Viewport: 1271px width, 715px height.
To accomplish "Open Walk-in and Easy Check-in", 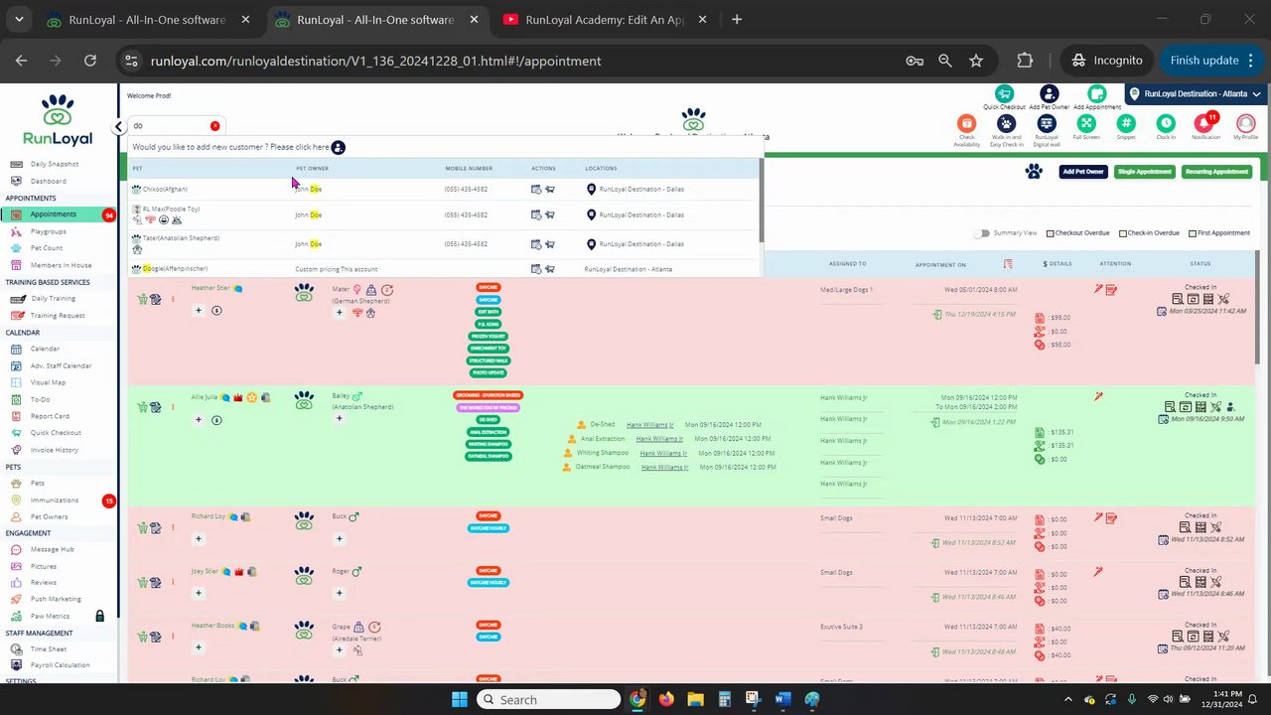I will [x=1006, y=123].
